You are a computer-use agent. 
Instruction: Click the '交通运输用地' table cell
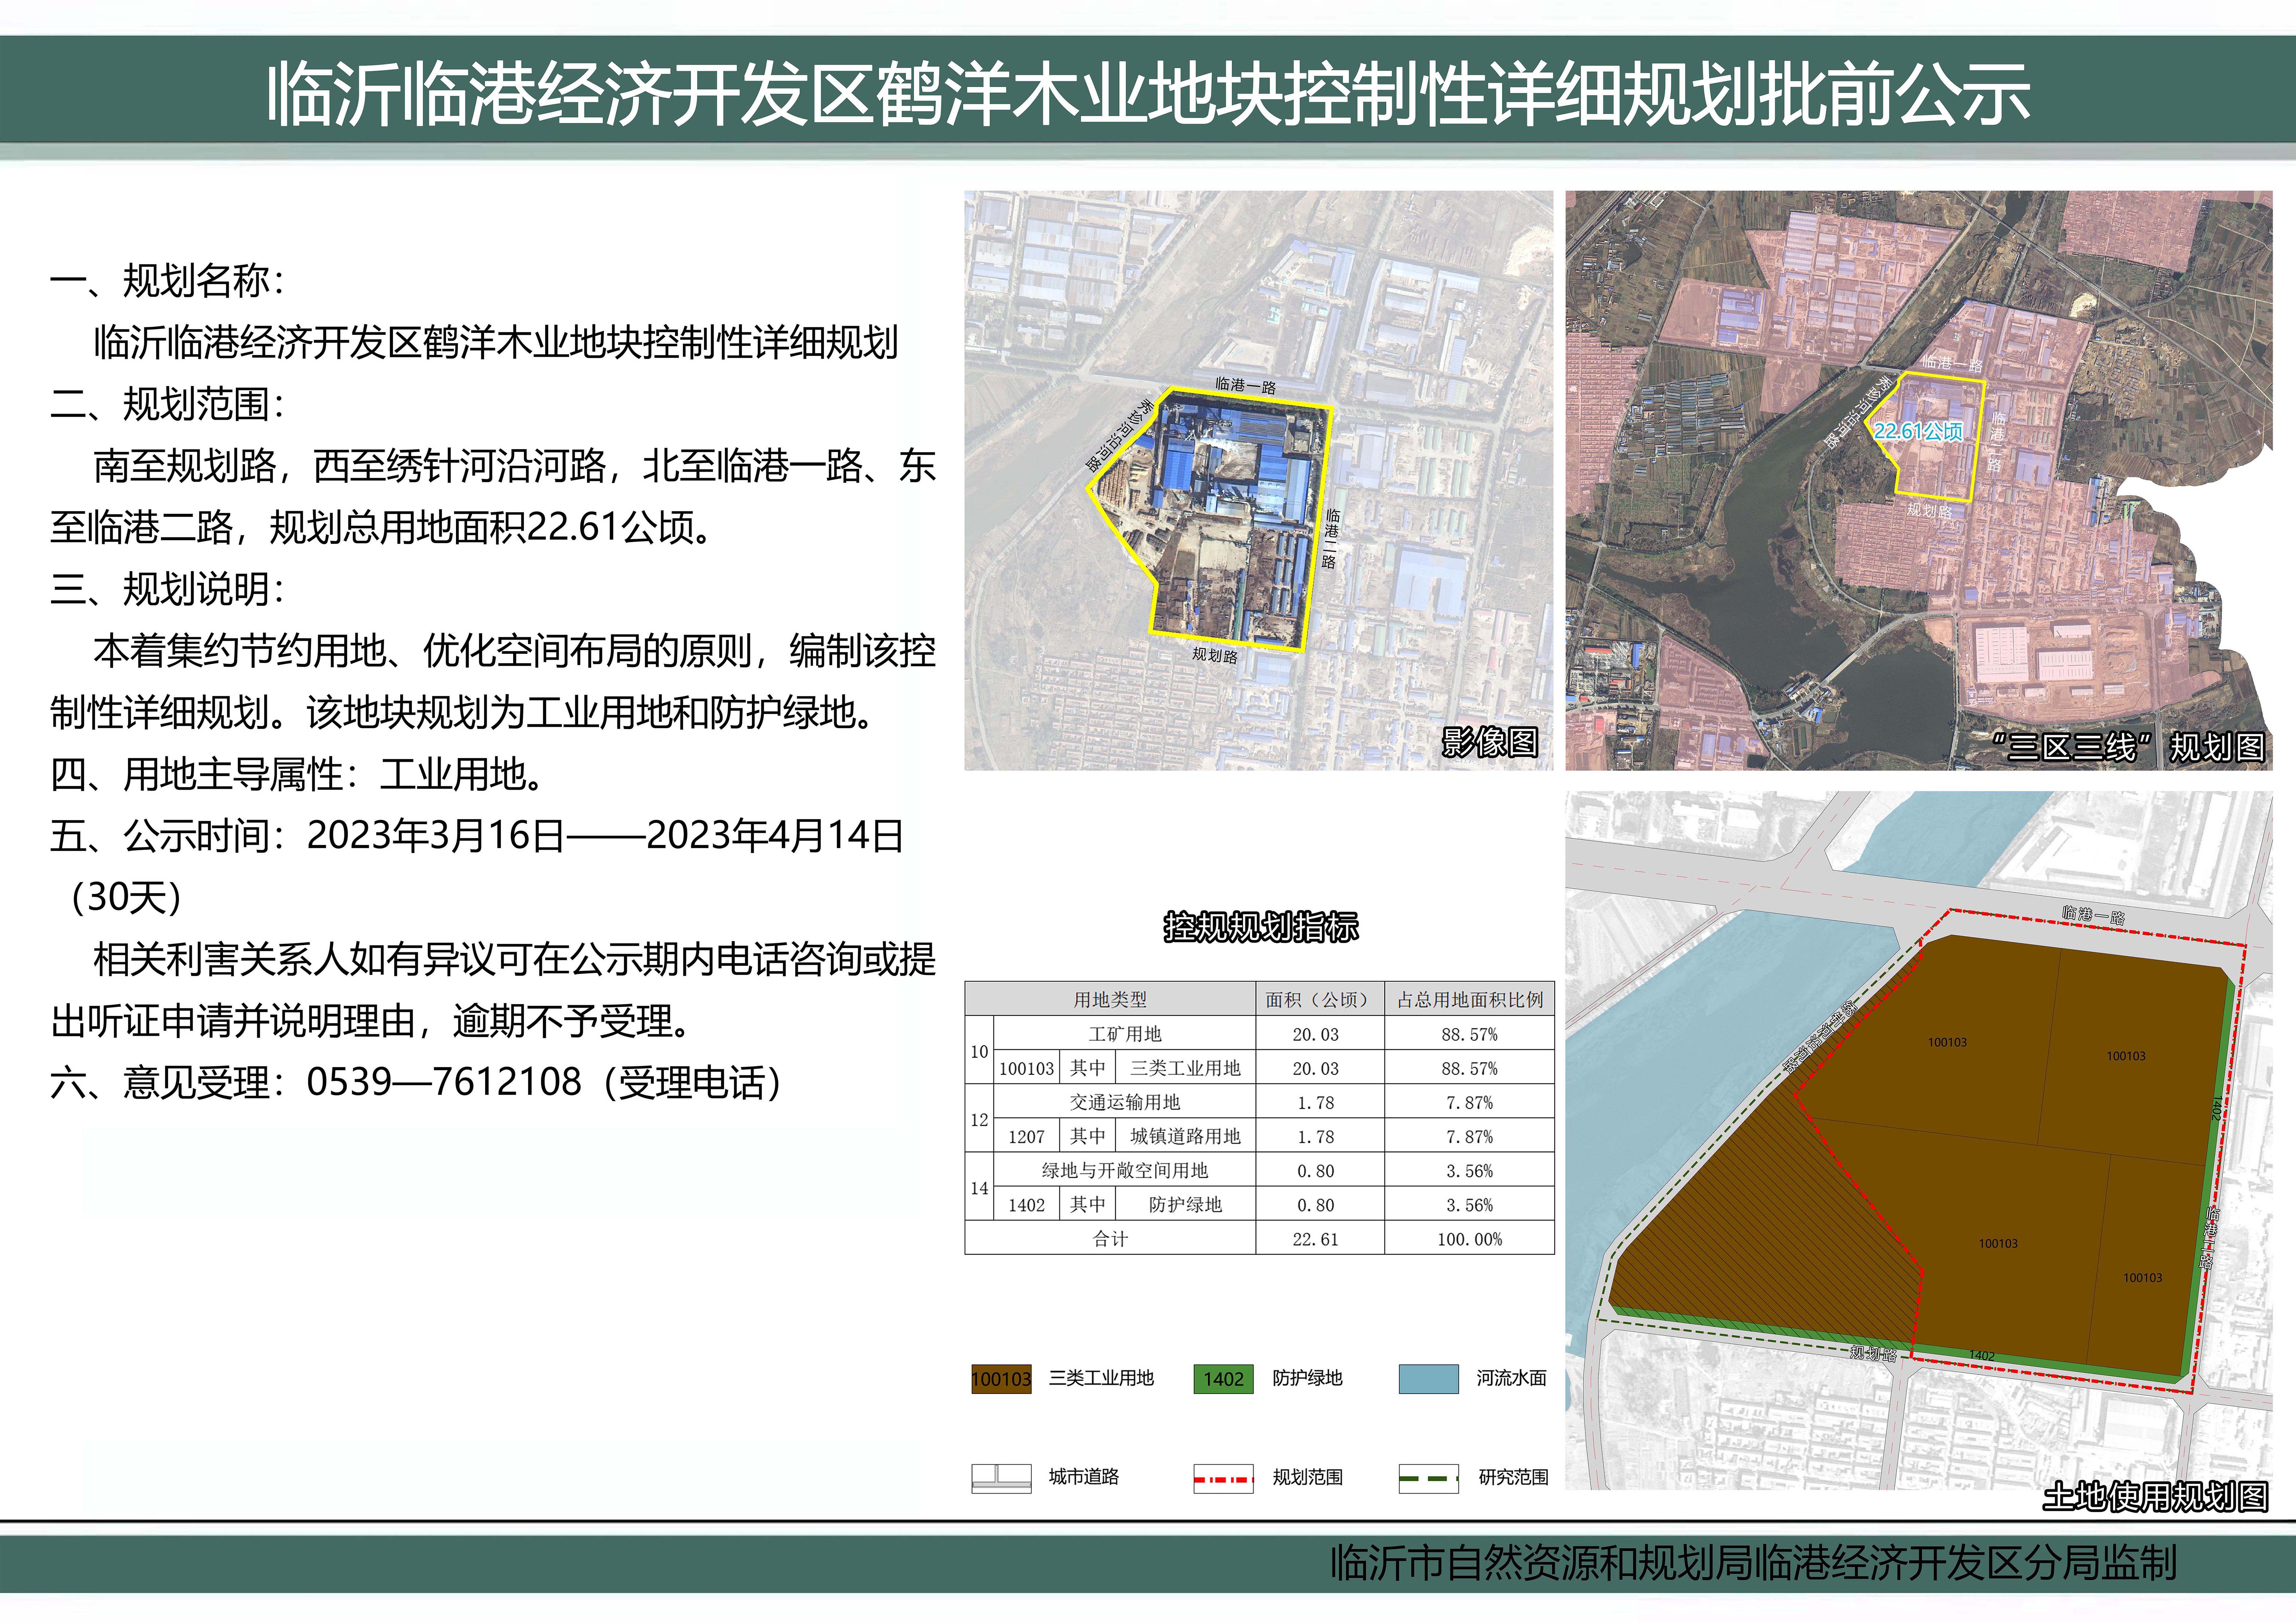[1125, 1102]
